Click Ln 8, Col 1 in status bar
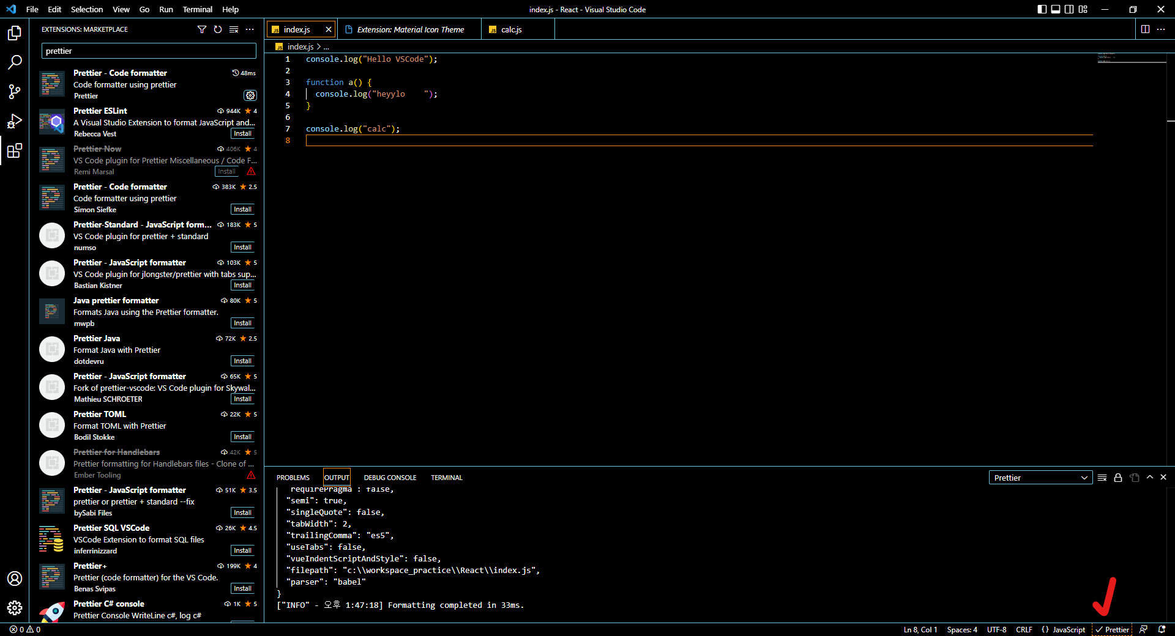Viewport: 1175px width, 636px height. tap(920, 629)
